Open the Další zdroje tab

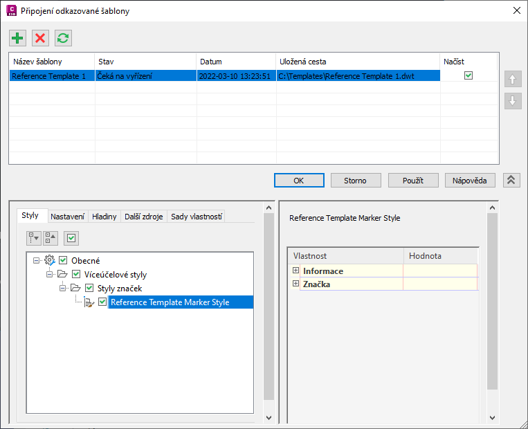[x=144, y=217]
